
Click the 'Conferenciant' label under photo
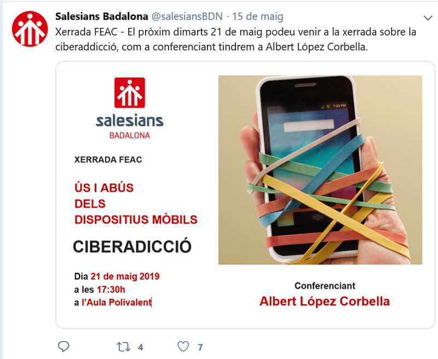point(325,286)
